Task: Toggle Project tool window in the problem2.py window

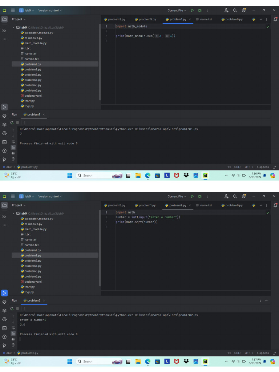Action: [x=4, y=205]
